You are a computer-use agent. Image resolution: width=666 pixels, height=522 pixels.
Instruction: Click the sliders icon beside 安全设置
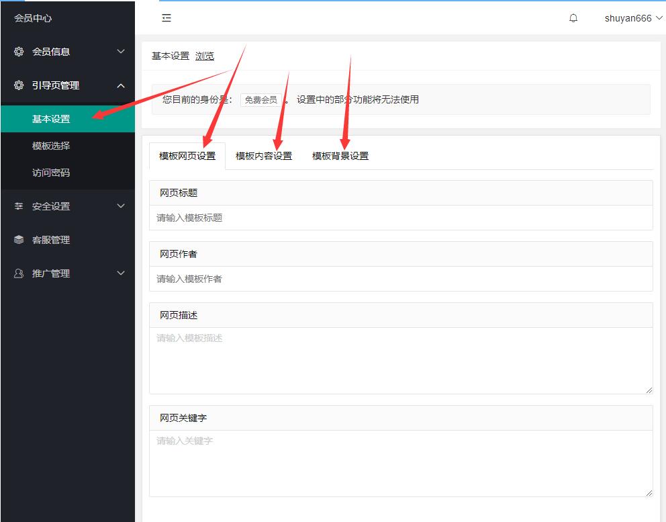click(x=19, y=206)
